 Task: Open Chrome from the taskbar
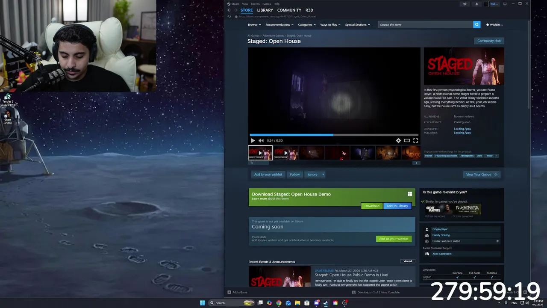[279, 303]
